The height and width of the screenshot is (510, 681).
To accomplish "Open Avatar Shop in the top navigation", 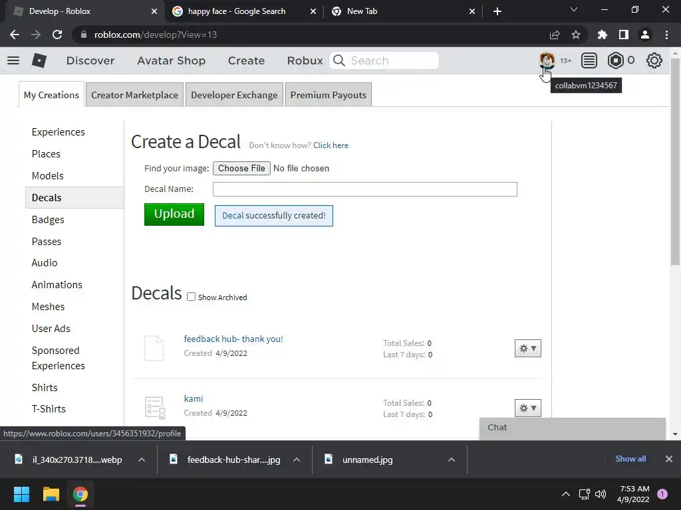I will click(171, 60).
